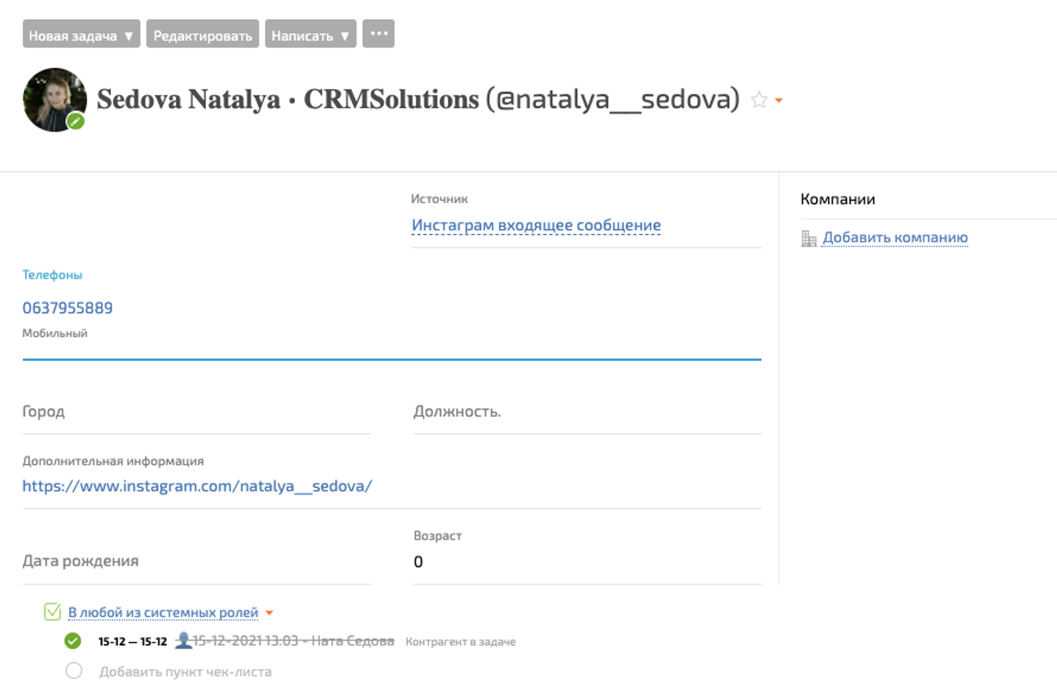Screen dimensions: 1057x682
Task: Click phone number 0637955889
Action: pos(68,308)
